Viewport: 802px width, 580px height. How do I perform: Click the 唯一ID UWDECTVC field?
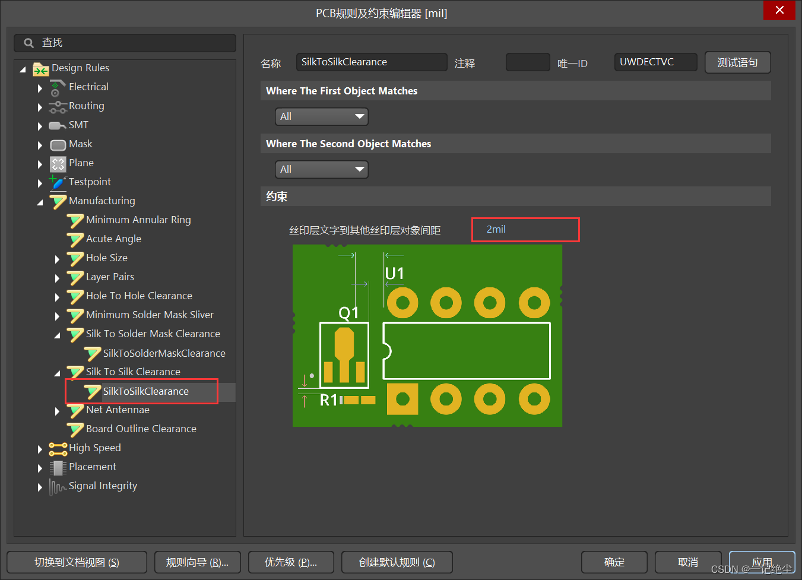[655, 62]
